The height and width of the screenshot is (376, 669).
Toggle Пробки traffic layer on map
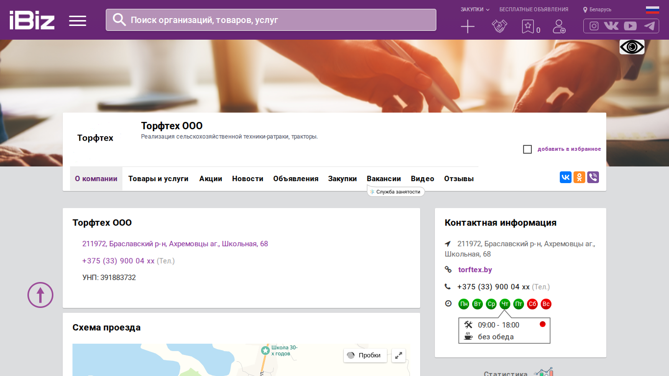(x=365, y=355)
